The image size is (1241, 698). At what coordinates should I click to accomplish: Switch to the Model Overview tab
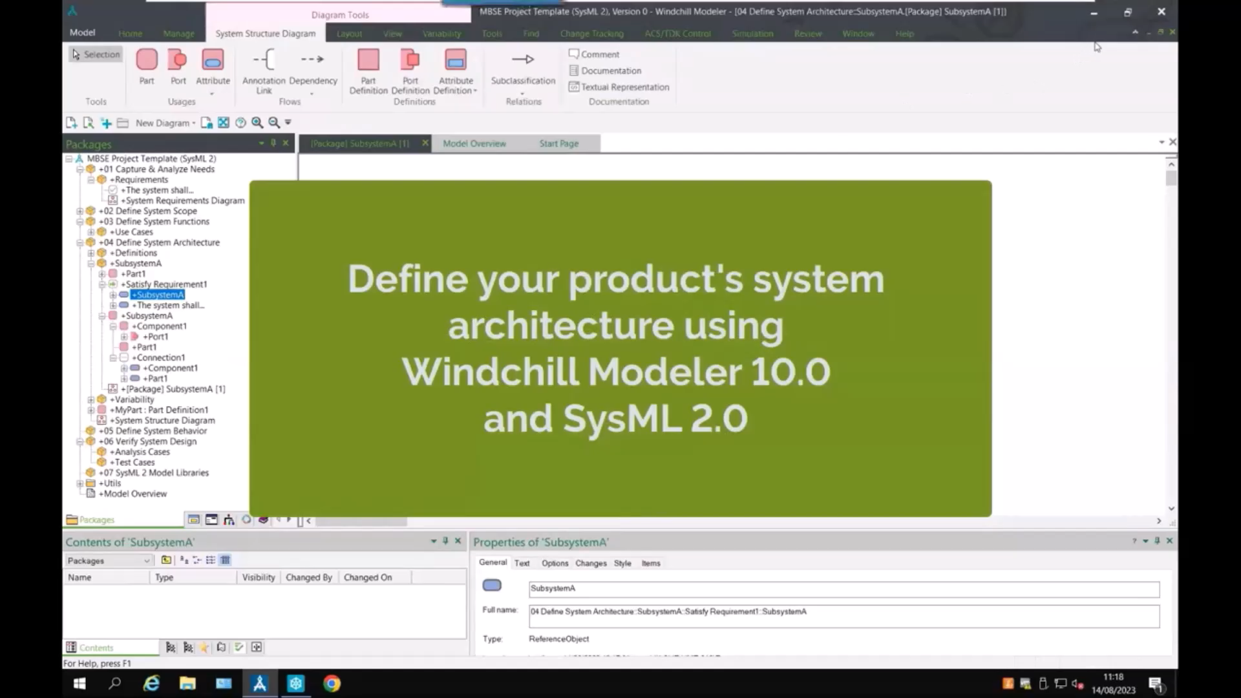pyautogui.click(x=474, y=143)
